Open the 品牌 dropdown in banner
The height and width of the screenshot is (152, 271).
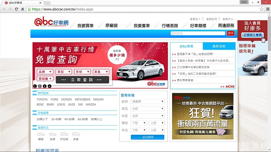(x=45, y=72)
